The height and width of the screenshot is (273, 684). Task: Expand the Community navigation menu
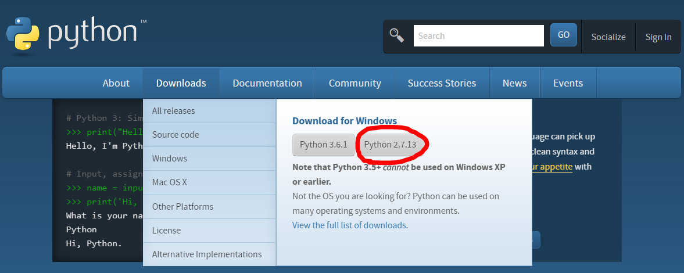point(354,83)
